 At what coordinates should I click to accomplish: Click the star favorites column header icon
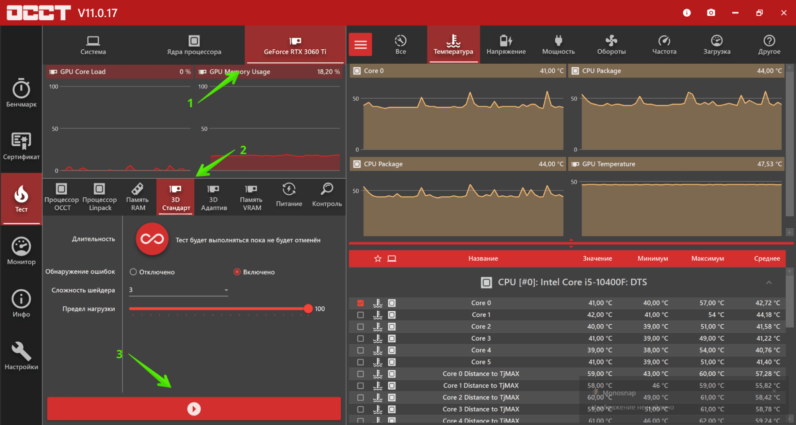378,259
